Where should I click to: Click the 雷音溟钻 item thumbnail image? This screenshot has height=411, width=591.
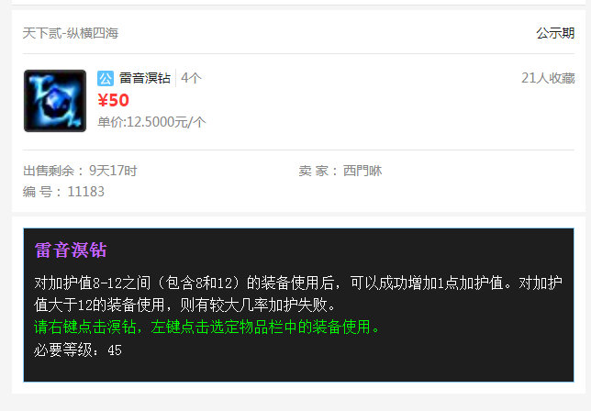pyautogui.click(x=55, y=101)
